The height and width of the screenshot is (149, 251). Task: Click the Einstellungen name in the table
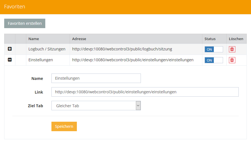41,60
